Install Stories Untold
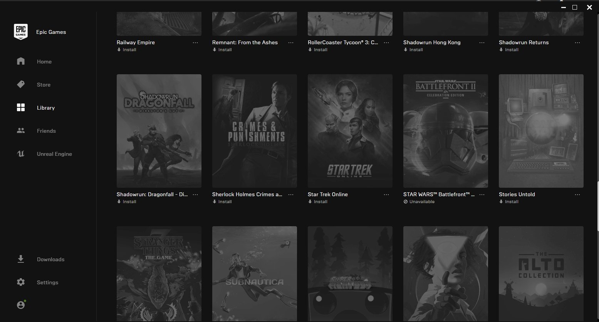The height and width of the screenshot is (322, 599). [509, 202]
